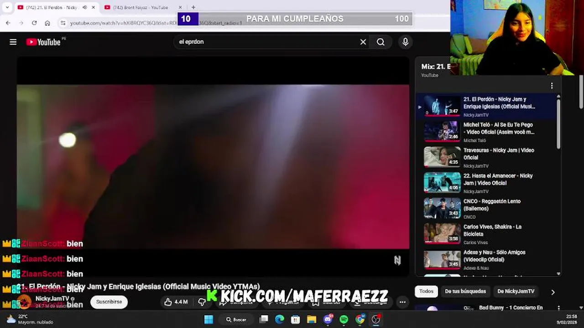Select the El Perdón browser tab
This screenshot has width=584, height=328.
(x=52, y=7)
